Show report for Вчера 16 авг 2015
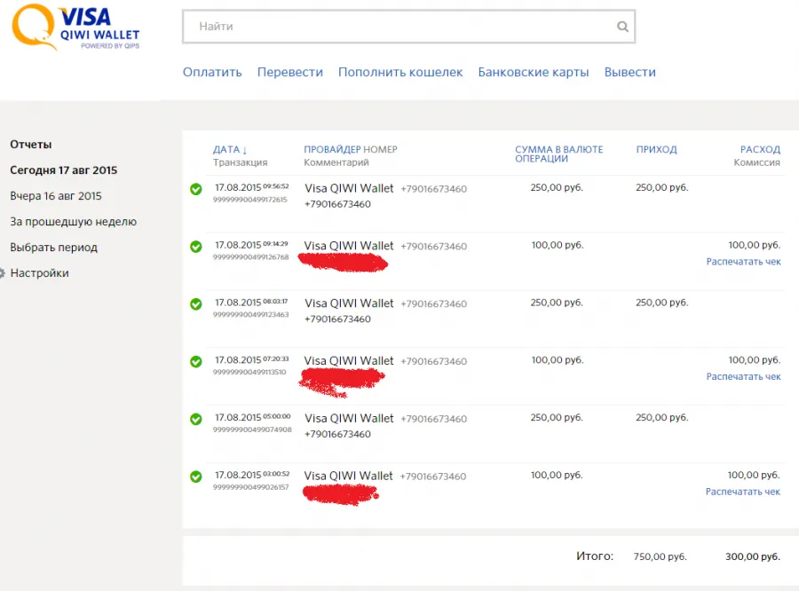Image resolution: width=799 pixels, height=591 pixels. 56,196
